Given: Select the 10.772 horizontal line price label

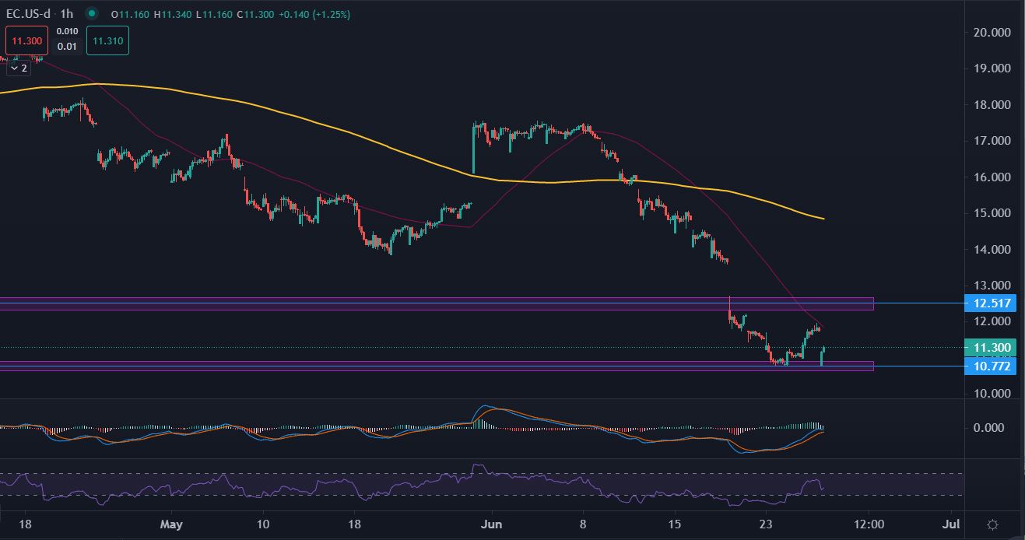Looking at the screenshot, I should coord(990,366).
